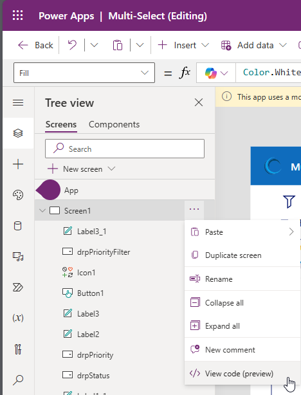Open the Fill property dropdown

[84, 73]
